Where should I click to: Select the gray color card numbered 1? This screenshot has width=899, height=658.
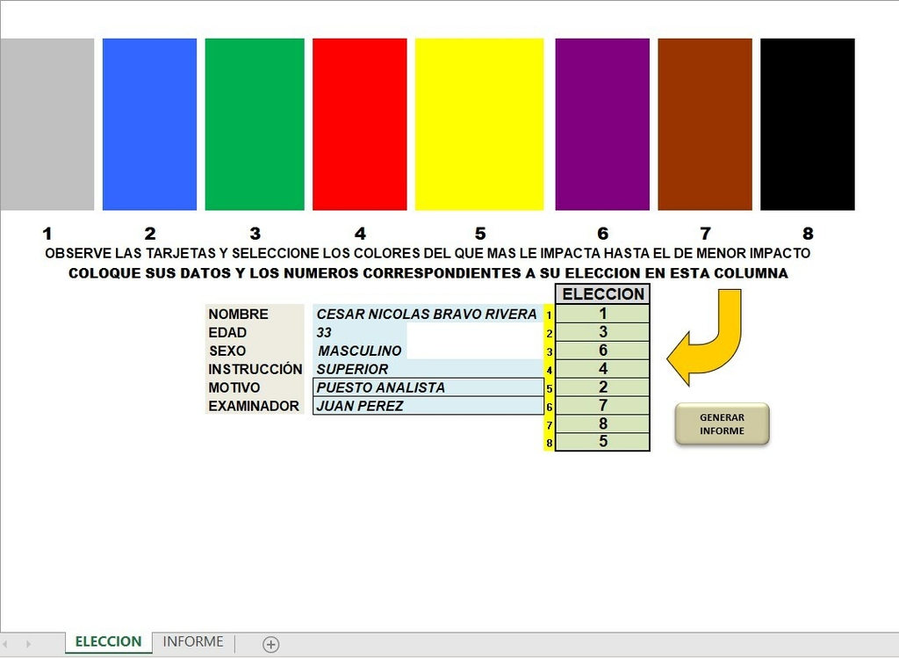(47, 123)
